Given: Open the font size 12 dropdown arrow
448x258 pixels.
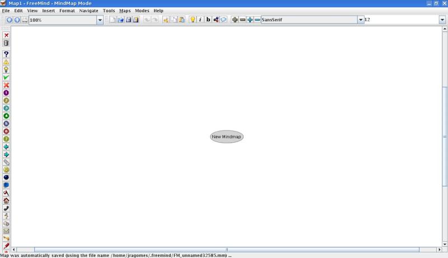Looking at the screenshot, I should pyautogui.click(x=442, y=20).
